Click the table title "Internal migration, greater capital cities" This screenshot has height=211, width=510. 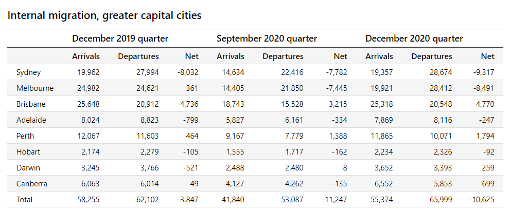click(x=104, y=15)
